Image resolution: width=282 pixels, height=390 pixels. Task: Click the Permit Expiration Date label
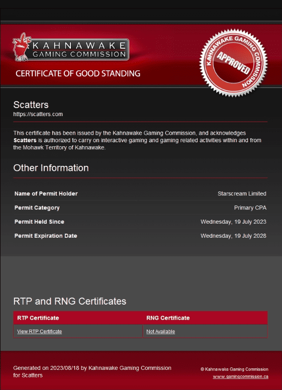46,236
